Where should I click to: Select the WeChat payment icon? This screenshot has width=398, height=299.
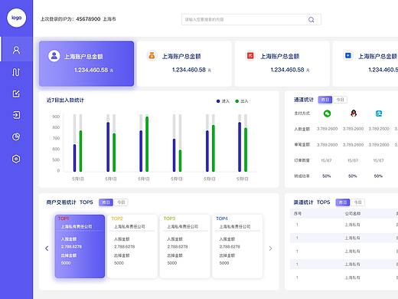[x=327, y=113]
